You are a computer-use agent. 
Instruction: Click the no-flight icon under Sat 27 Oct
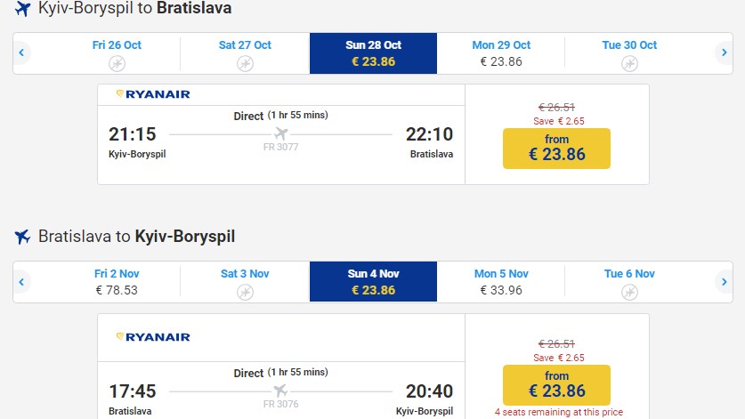click(245, 63)
